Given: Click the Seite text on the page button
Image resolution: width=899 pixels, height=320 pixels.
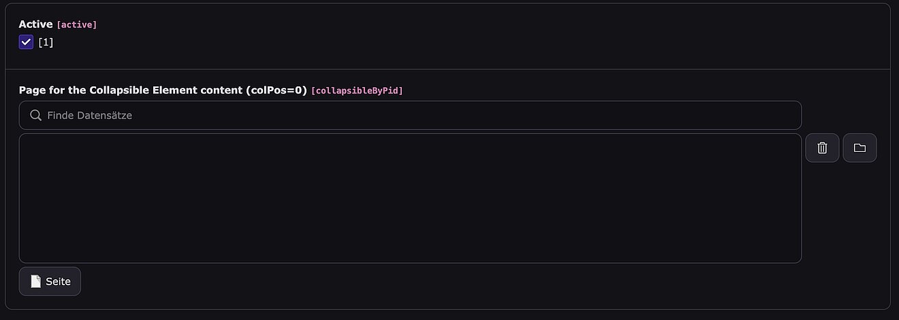Looking at the screenshot, I should pos(58,282).
